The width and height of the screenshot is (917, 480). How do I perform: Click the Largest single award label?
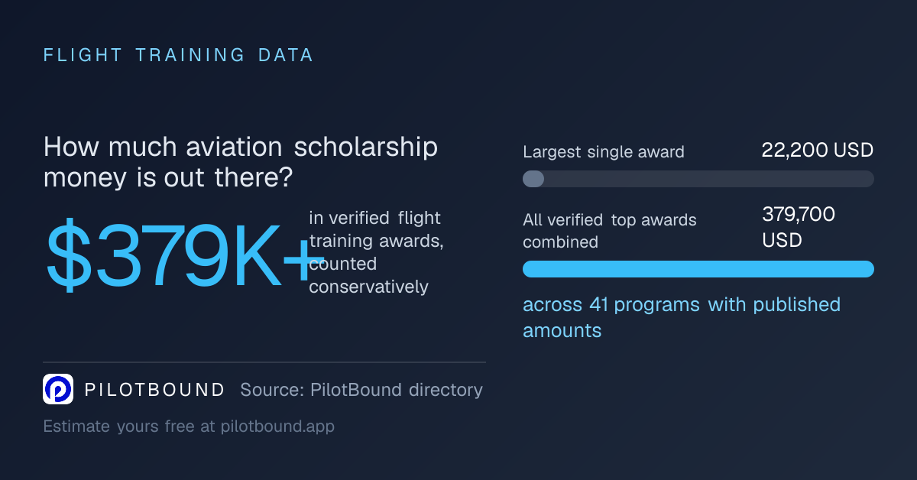coord(604,152)
